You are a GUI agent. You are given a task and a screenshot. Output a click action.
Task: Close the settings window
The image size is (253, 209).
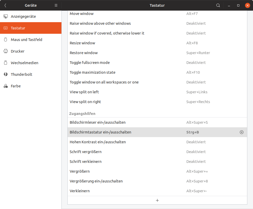pyautogui.click(x=248, y=5)
